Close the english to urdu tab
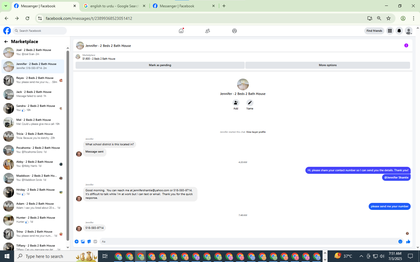Screen dimensions: 420x262 pos(144,6)
